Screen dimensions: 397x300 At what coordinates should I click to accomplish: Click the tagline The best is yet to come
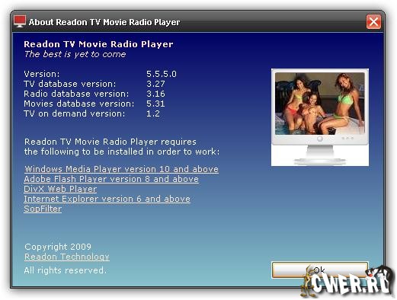75,54
